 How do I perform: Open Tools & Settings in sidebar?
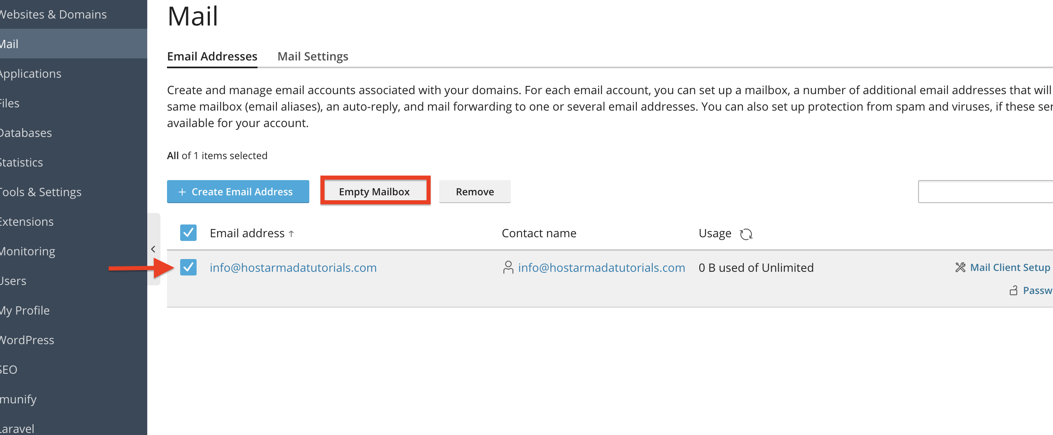(74, 192)
